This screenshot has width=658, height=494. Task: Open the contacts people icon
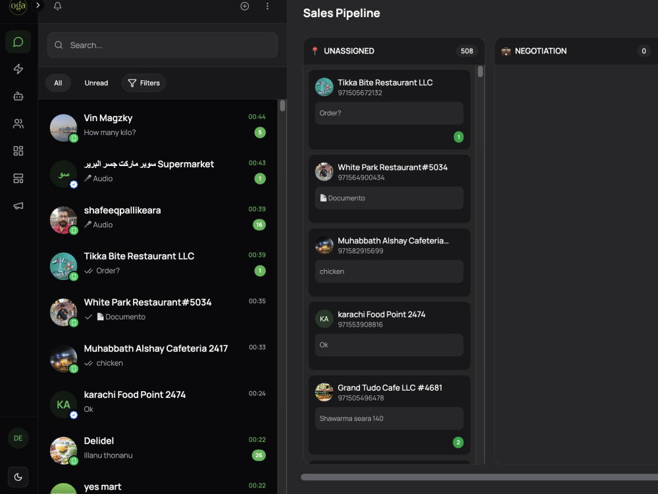(18, 124)
